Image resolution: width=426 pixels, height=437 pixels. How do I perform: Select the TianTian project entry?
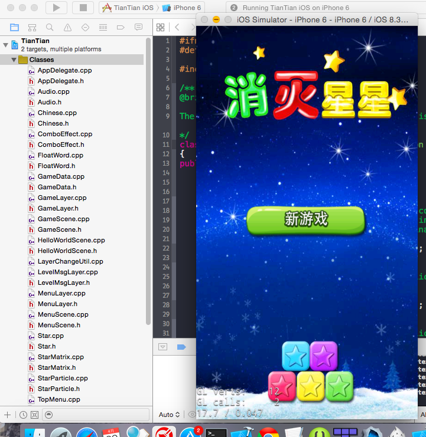61,45
